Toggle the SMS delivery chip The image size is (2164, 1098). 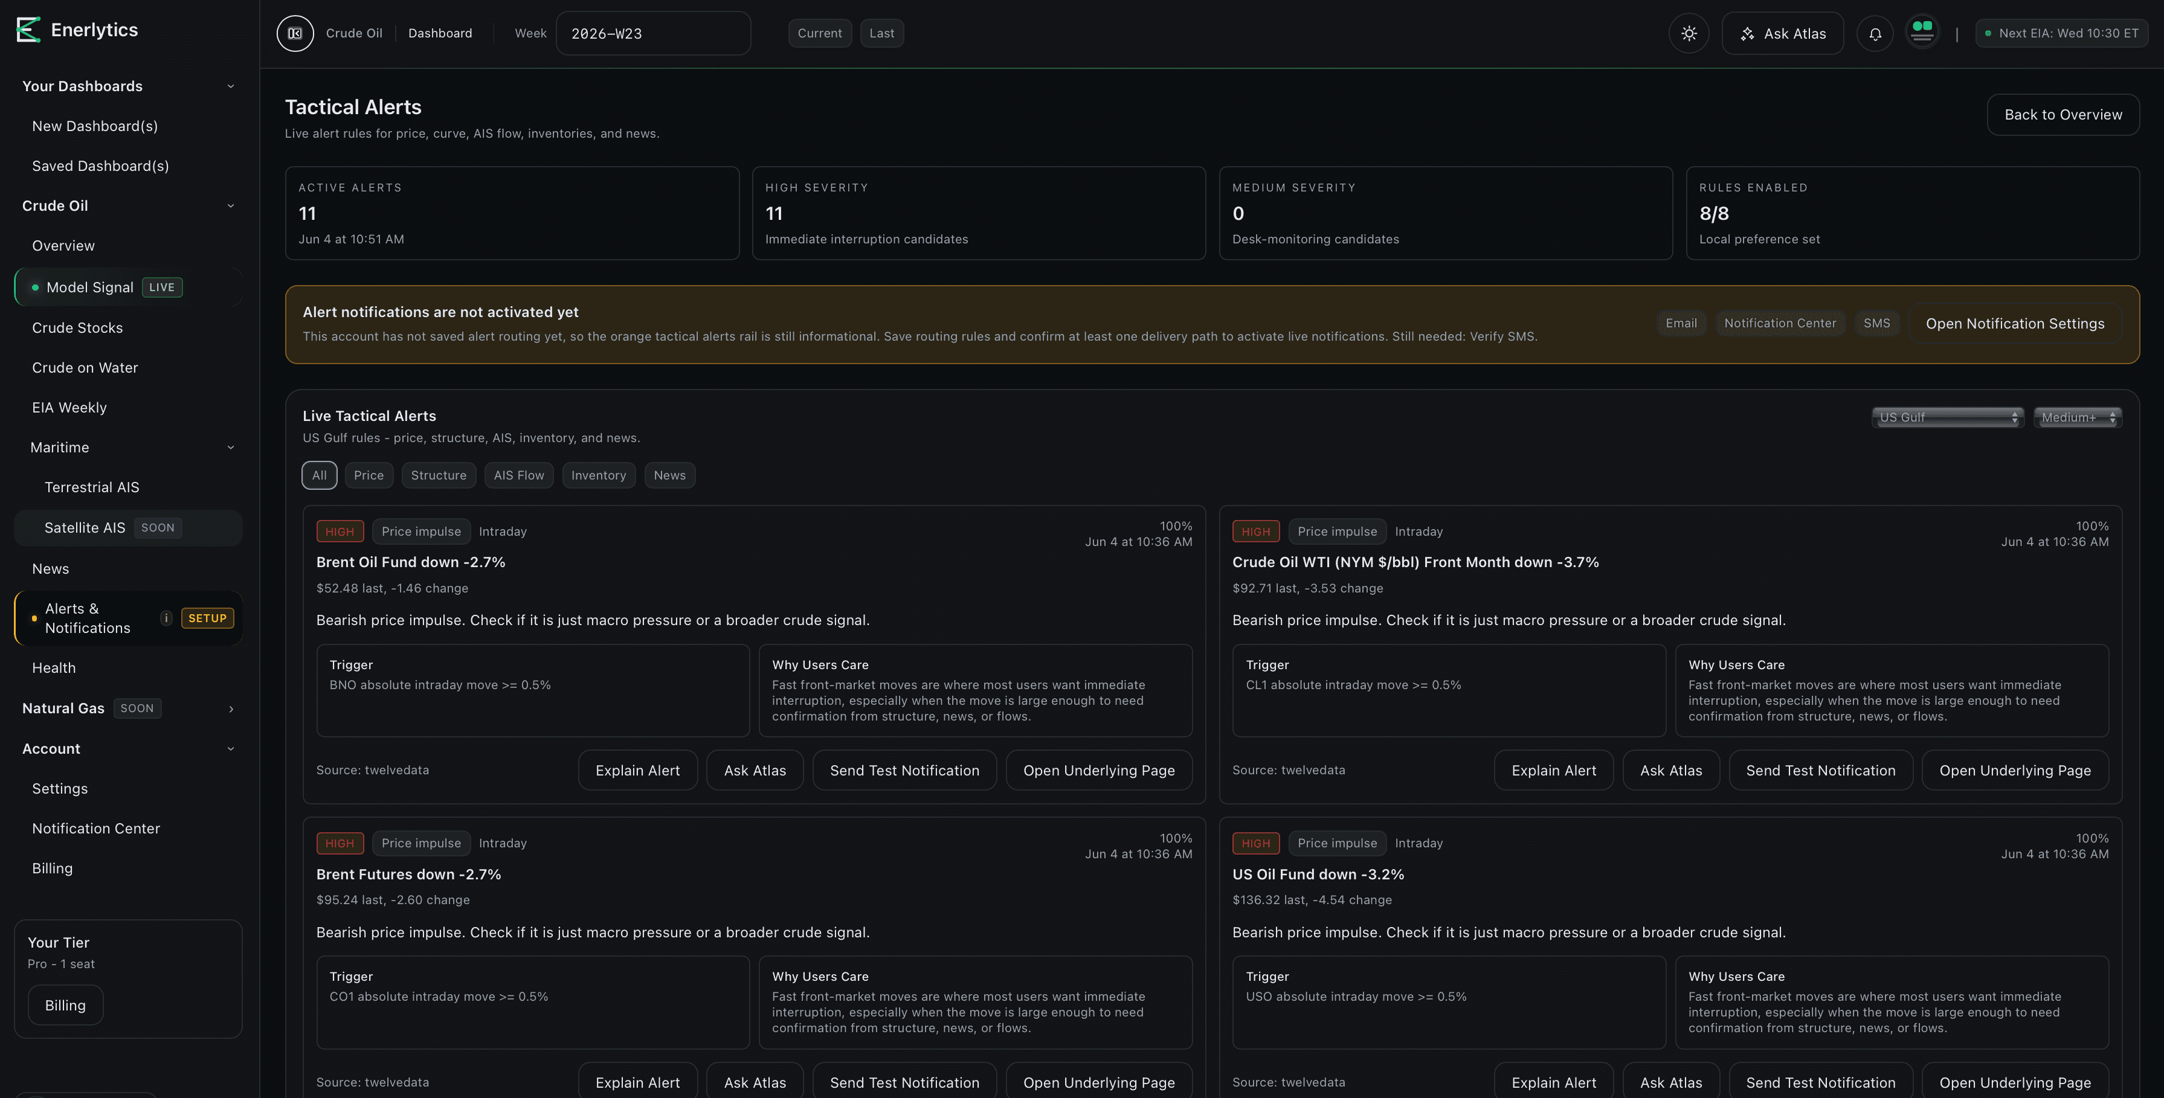[1876, 324]
